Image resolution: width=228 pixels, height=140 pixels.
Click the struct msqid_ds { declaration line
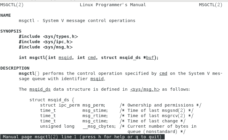[x=52, y=100]
